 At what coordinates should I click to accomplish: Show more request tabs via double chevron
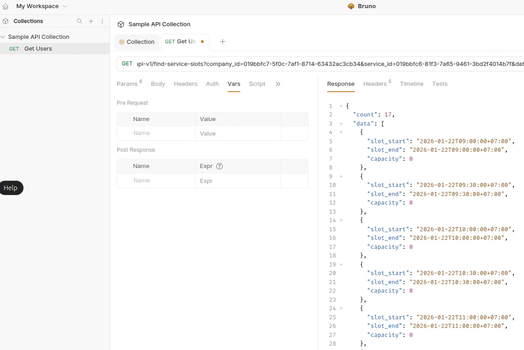coord(278,84)
